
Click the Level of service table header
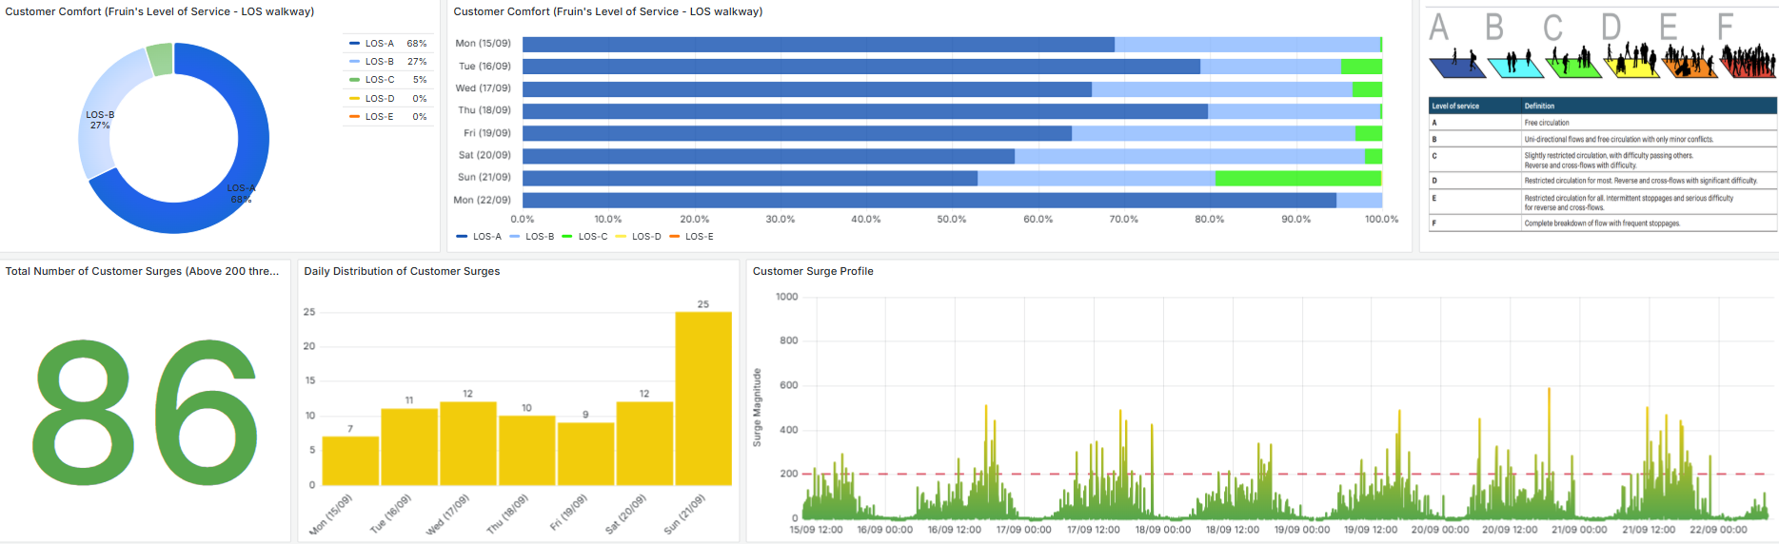(1455, 106)
